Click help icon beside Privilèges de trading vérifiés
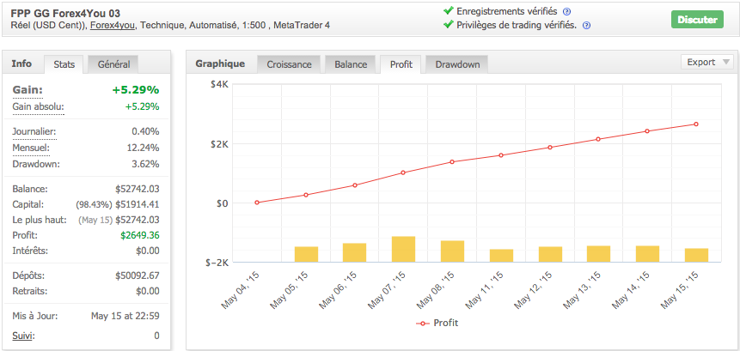This screenshot has height=351, width=740. (x=586, y=26)
